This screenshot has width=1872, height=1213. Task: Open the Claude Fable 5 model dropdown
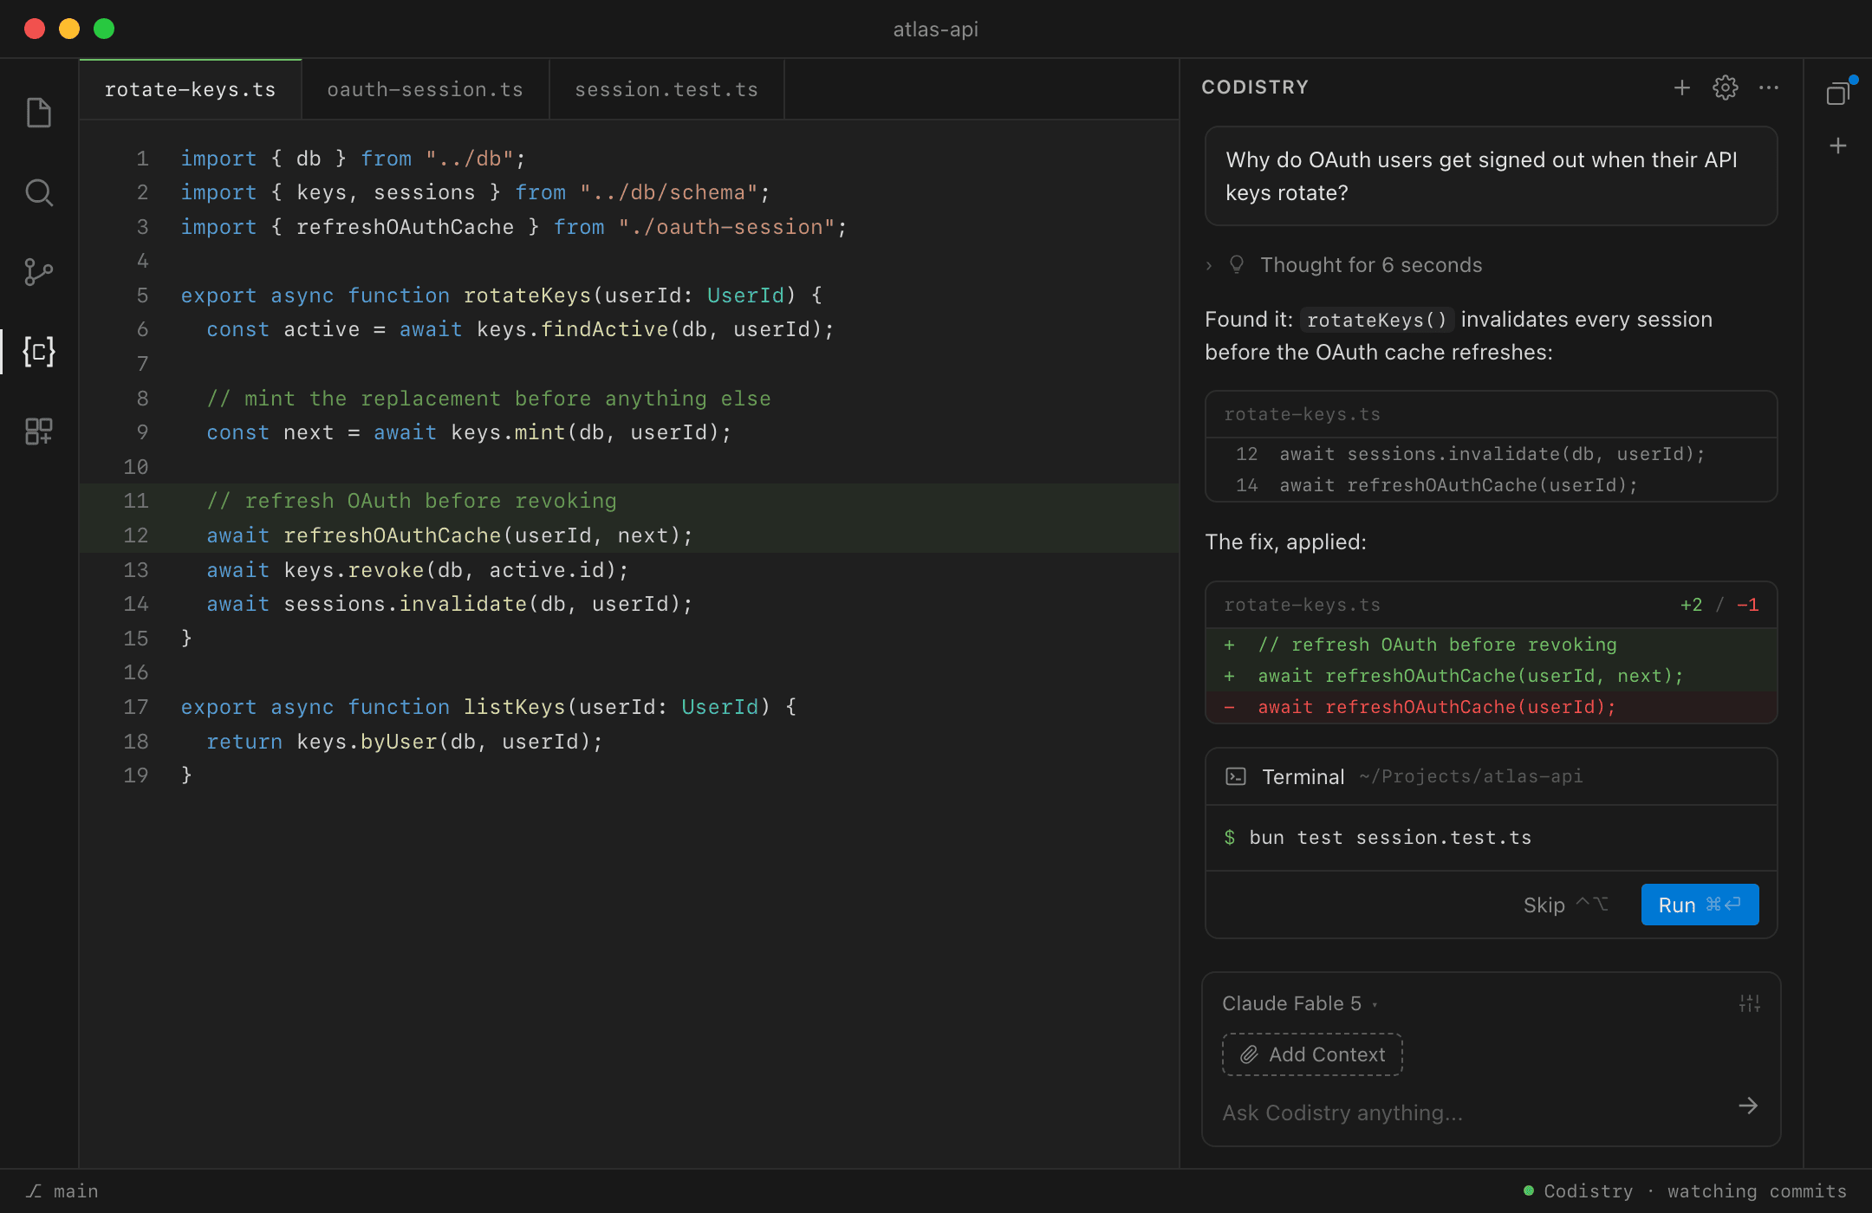[x=1299, y=1003]
